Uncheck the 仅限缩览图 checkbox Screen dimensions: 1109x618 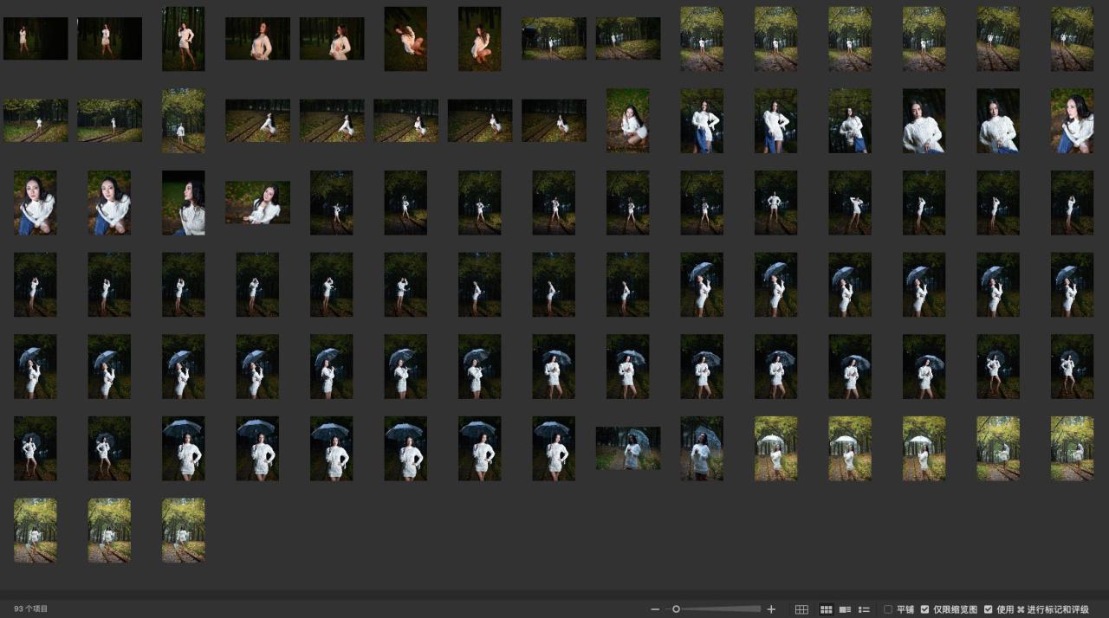coord(924,609)
